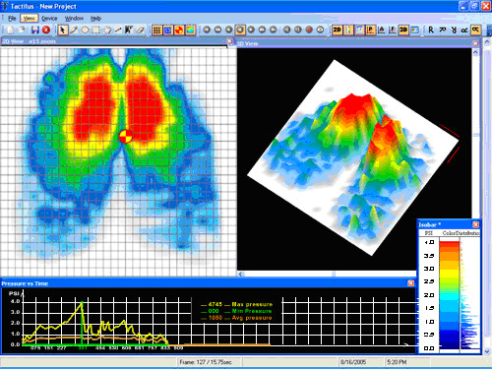Select the dashed rectangle selection tool
The height and width of the screenshot is (369, 492).
[95, 31]
